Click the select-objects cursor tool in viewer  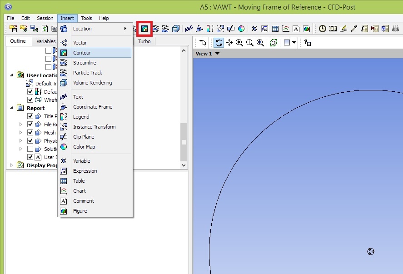pyautogui.click(x=203, y=43)
